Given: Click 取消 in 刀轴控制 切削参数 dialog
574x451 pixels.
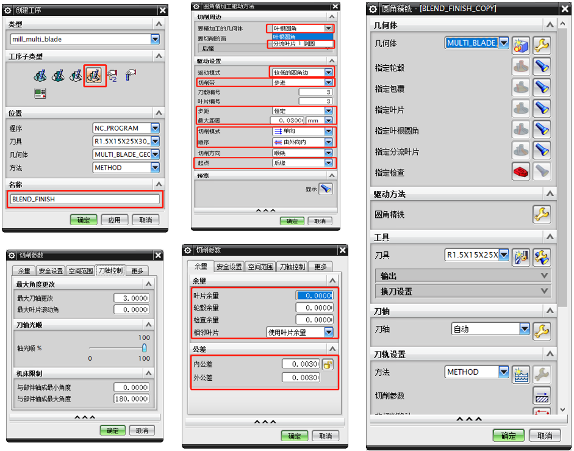Looking at the screenshot, I should [x=142, y=430].
